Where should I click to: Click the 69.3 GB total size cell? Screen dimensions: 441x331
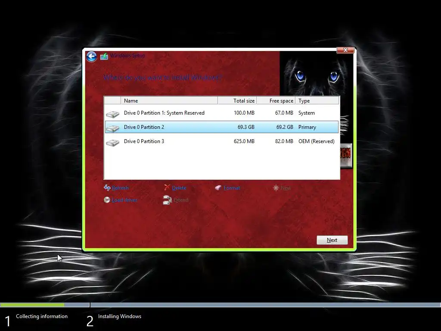pyautogui.click(x=246, y=127)
